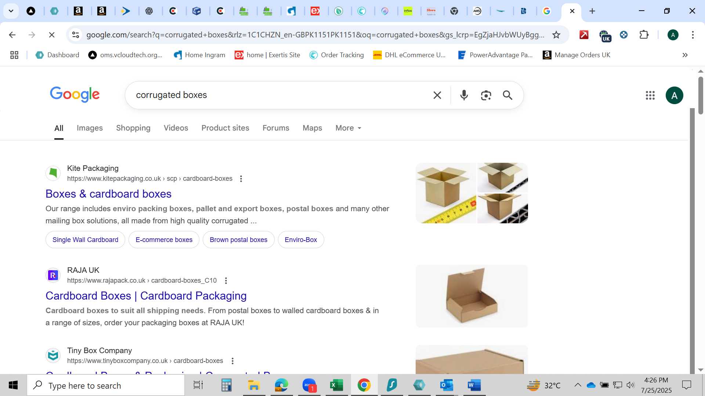
Task: Open the notification center icon
Action: 686,385
